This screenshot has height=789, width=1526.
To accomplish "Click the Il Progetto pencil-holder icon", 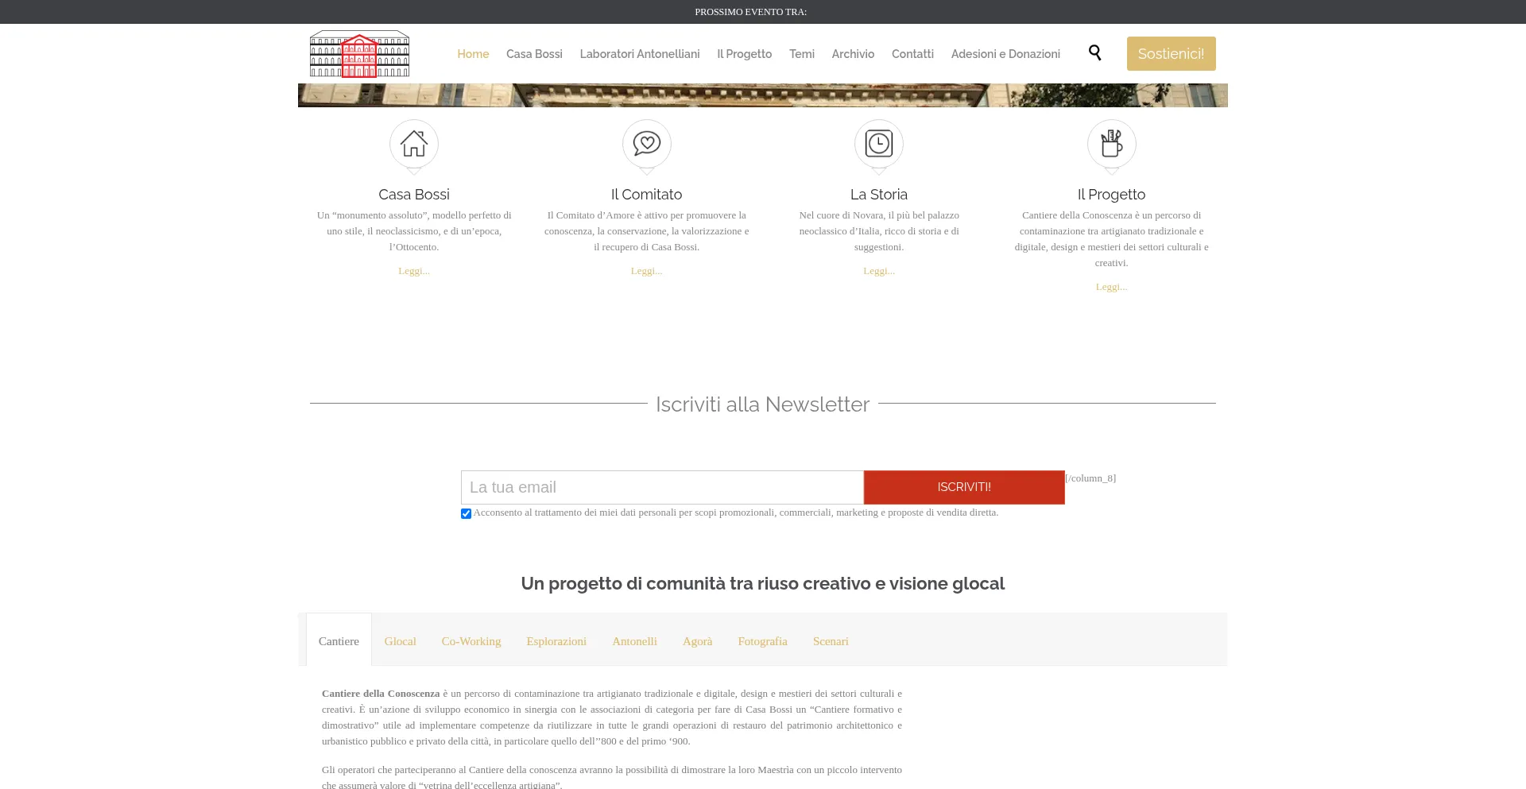I will 1111,145.
